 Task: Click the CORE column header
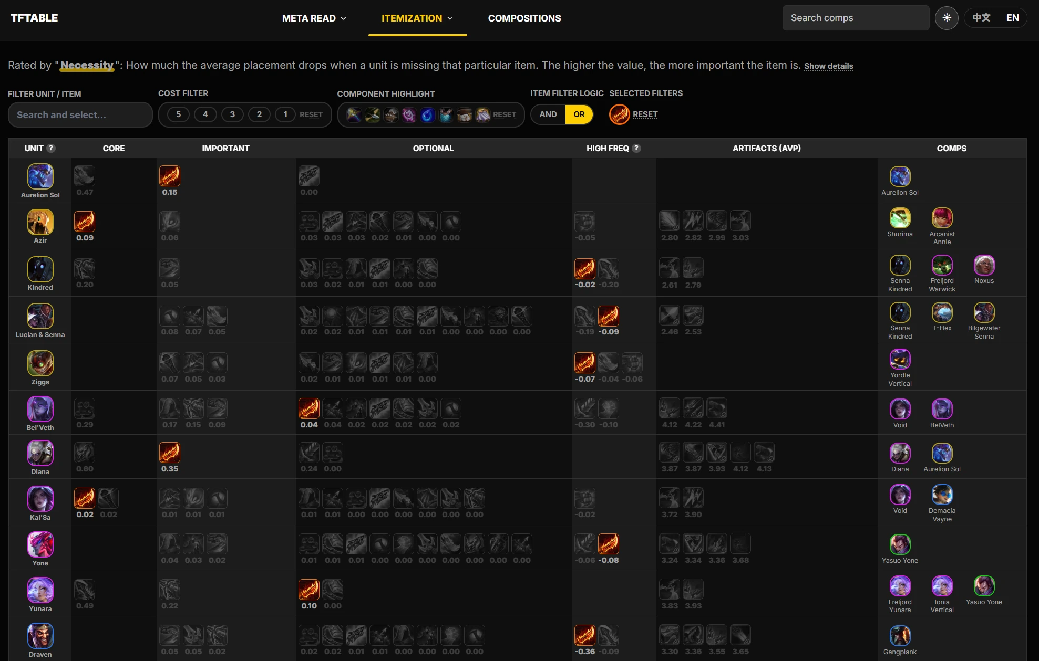[x=114, y=149]
